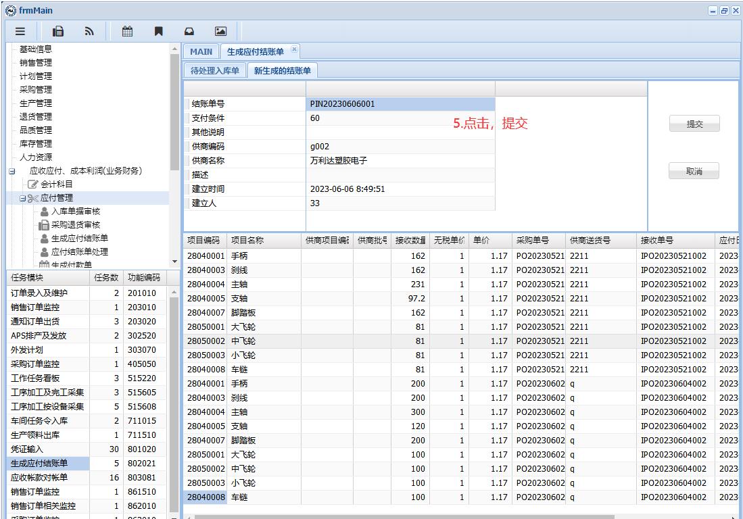
Task: Select 计划管理 in the navigation tree
Action: [x=36, y=76]
